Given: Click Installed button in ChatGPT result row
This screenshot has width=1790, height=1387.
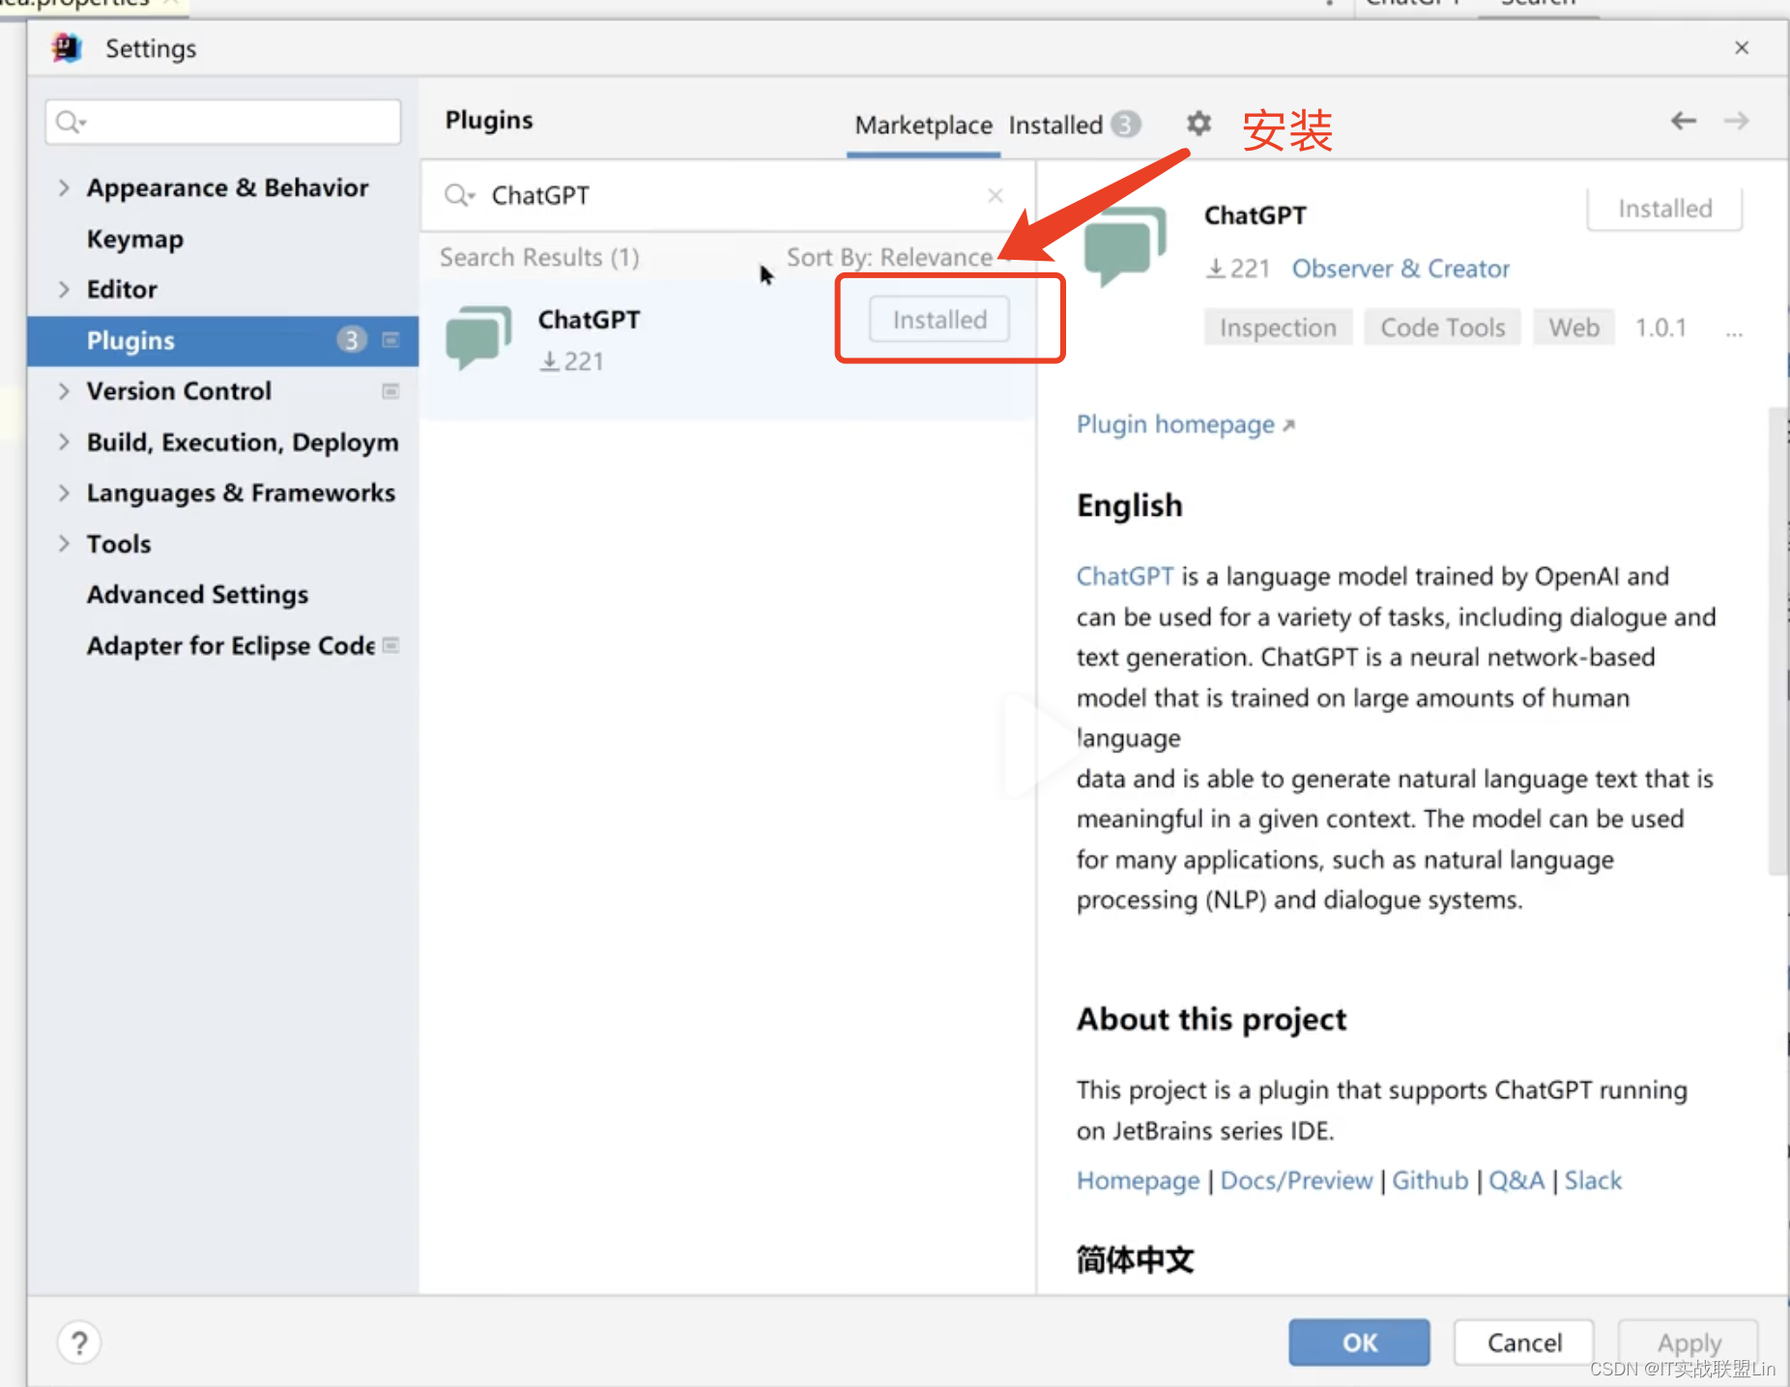Looking at the screenshot, I should click(x=939, y=320).
